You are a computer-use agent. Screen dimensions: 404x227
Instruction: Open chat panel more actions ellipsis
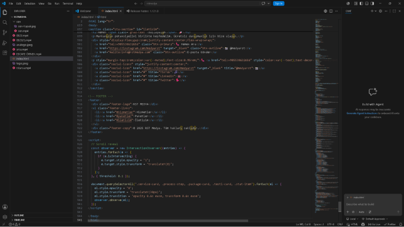coord(386,11)
